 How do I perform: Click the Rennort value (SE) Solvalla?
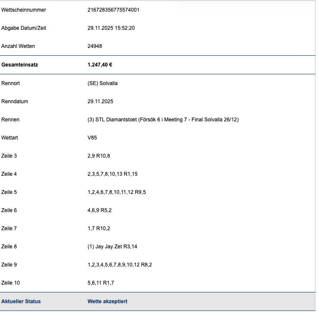(103, 83)
